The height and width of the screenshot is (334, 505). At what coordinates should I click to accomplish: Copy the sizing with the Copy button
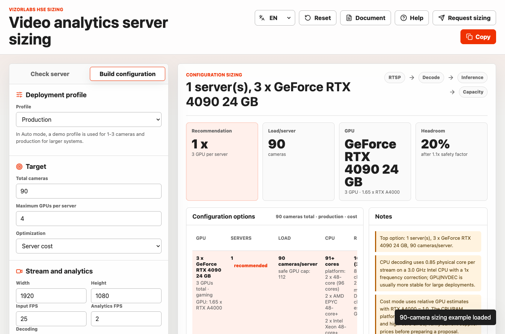(x=478, y=37)
